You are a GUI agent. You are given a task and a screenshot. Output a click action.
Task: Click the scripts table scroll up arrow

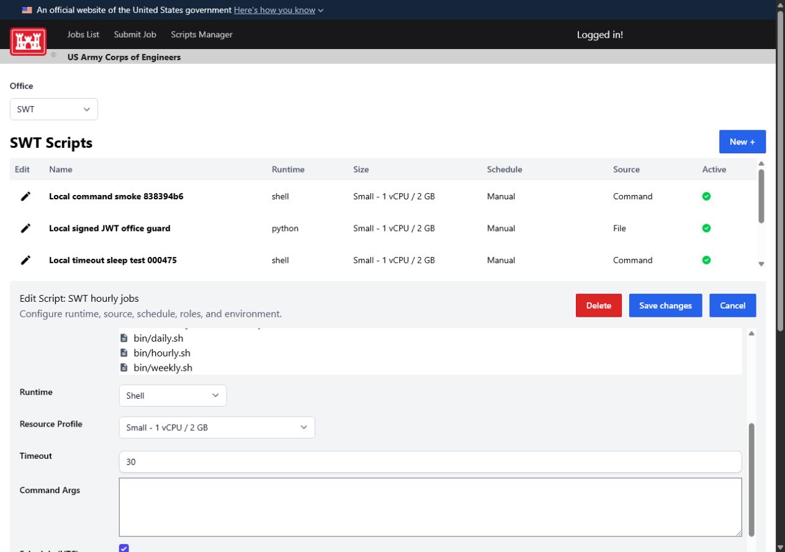761,164
